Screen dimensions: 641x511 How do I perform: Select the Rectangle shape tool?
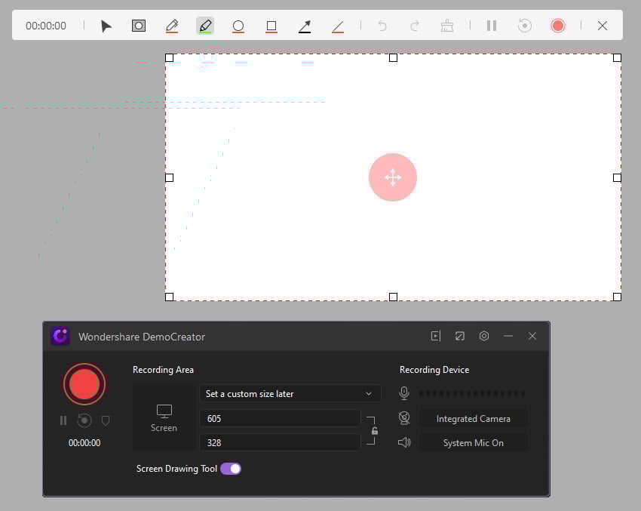(271, 26)
